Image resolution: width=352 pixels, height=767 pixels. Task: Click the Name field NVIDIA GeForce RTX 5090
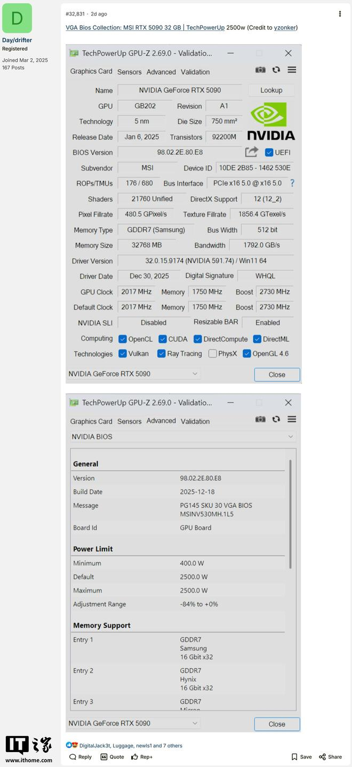(180, 90)
